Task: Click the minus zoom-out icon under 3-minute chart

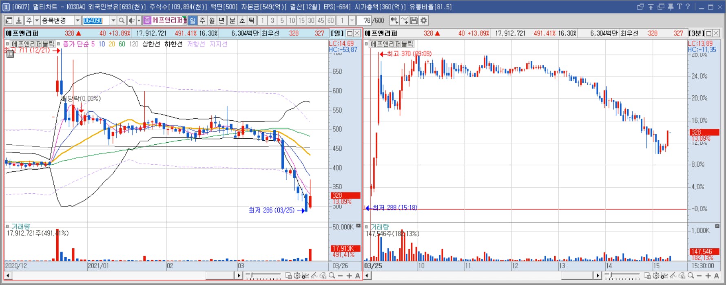Action: (699, 276)
